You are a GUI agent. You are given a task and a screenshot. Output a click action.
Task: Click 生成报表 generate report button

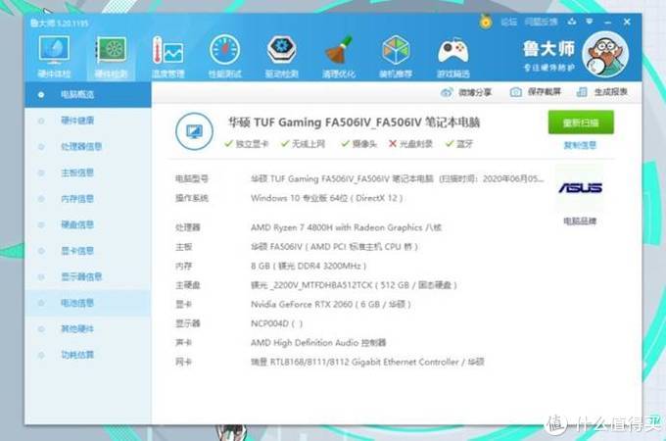603,92
